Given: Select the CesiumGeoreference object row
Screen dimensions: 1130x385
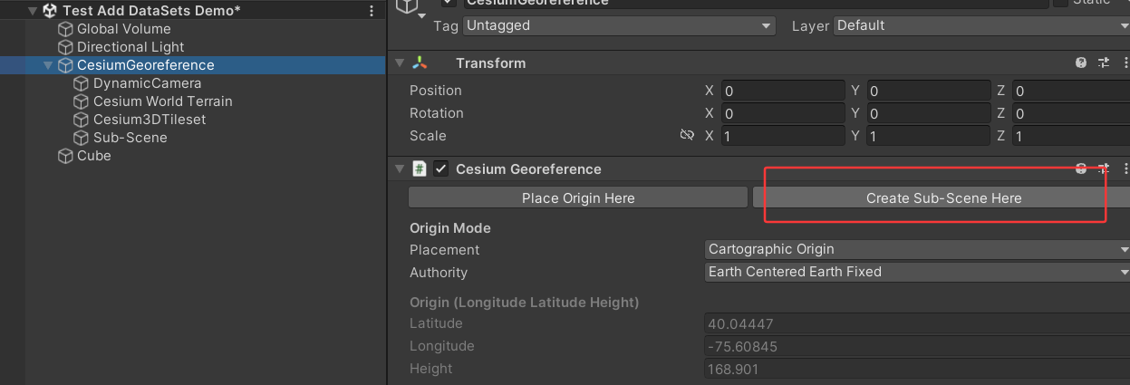Looking at the screenshot, I should coord(193,65).
